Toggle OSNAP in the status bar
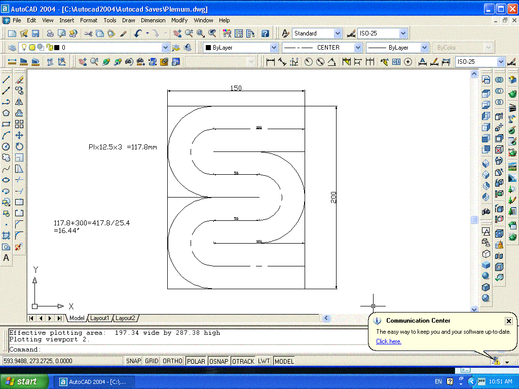 (218, 361)
